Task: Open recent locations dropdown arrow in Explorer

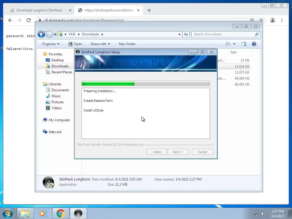Action: pos(55,34)
